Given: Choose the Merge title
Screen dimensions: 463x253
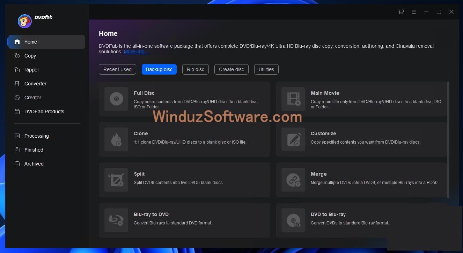Looking at the screenshot, I should (x=319, y=174).
